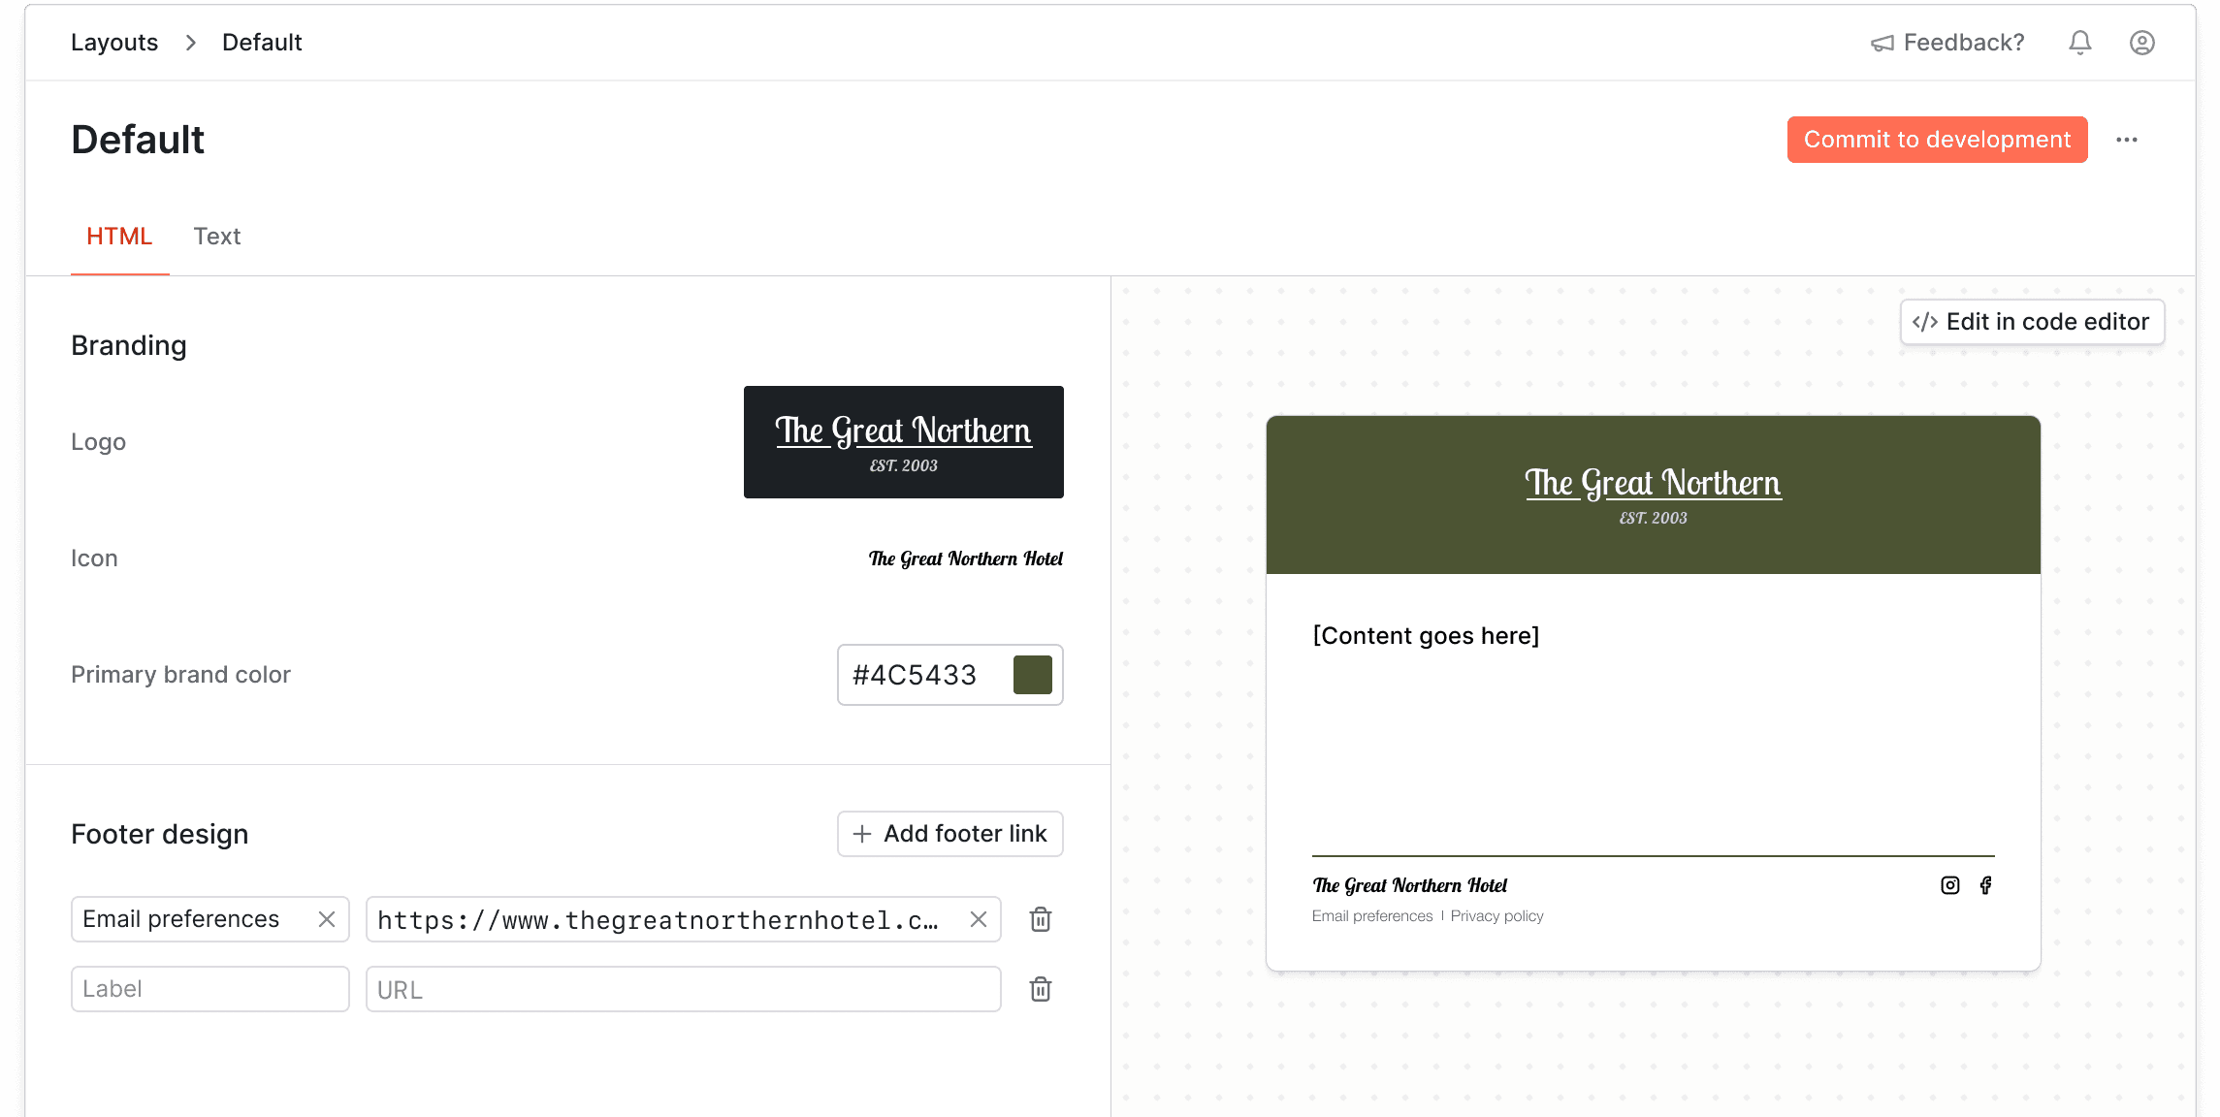The height and width of the screenshot is (1117, 2220).
Task: Expand the breadcrumb chevron after Layouts
Action: (190, 43)
